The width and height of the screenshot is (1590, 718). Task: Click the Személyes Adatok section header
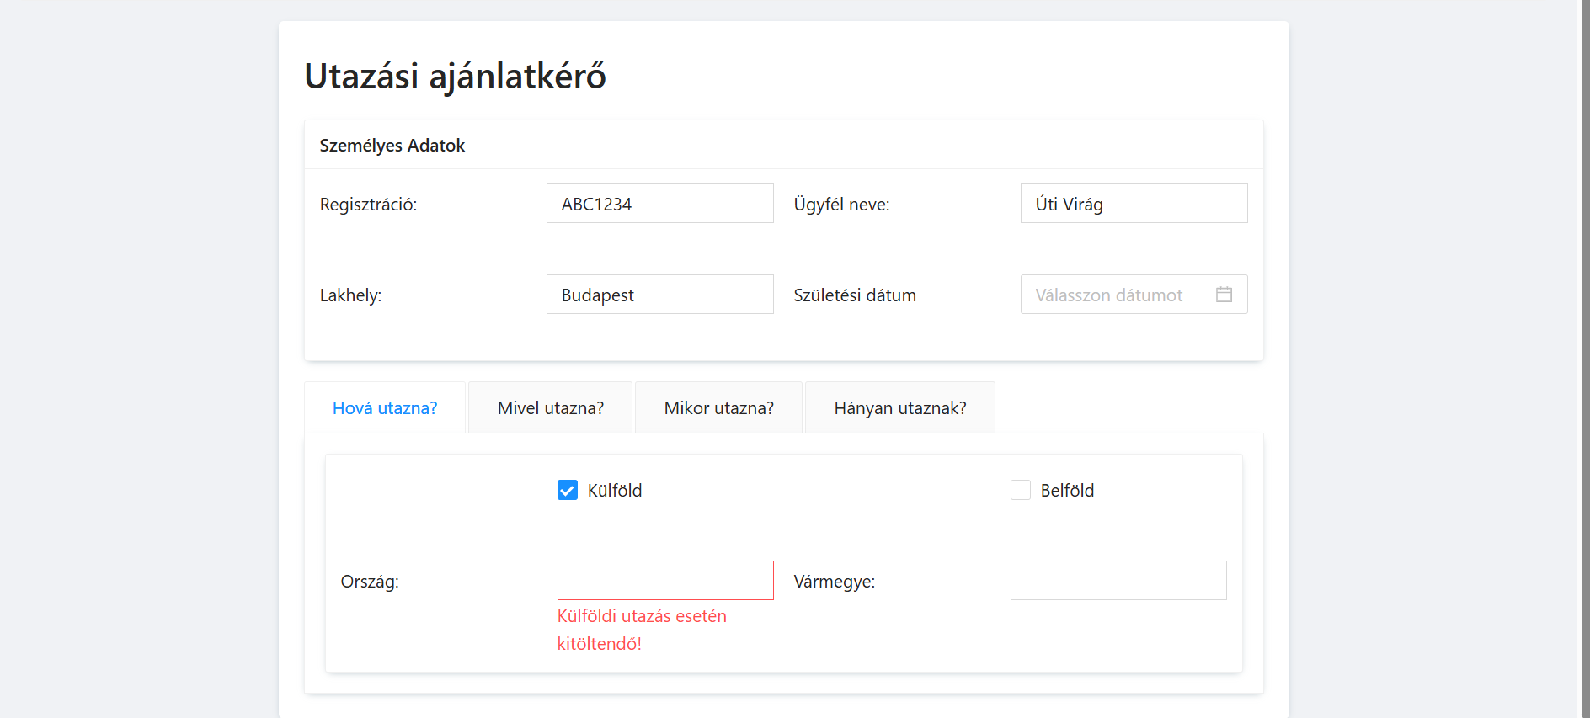(x=392, y=146)
